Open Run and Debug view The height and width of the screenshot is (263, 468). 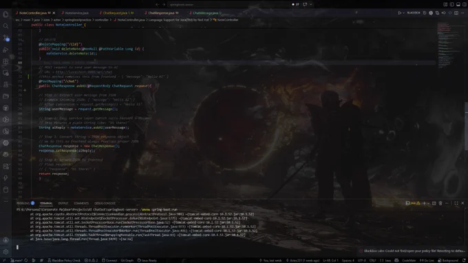[6, 50]
